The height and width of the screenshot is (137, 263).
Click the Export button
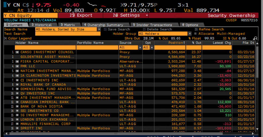(x=80, y=15)
